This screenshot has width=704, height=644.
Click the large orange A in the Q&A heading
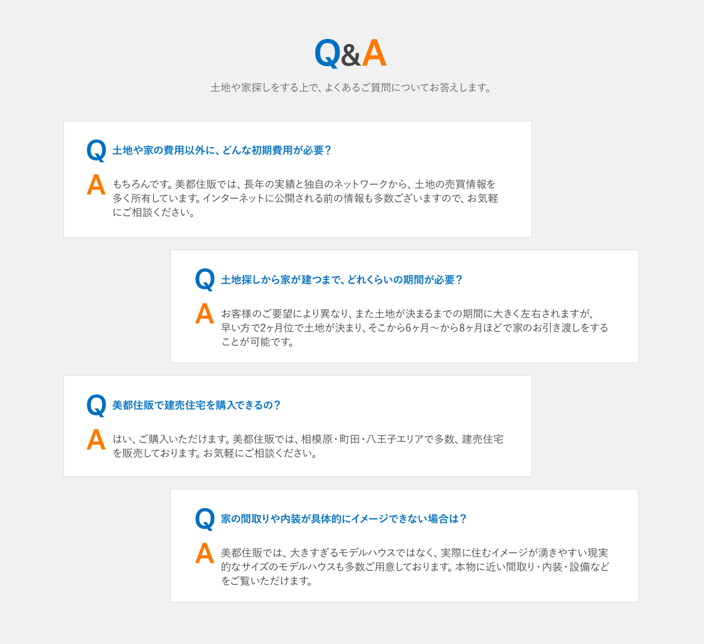pyautogui.click(x=374, y=53)
